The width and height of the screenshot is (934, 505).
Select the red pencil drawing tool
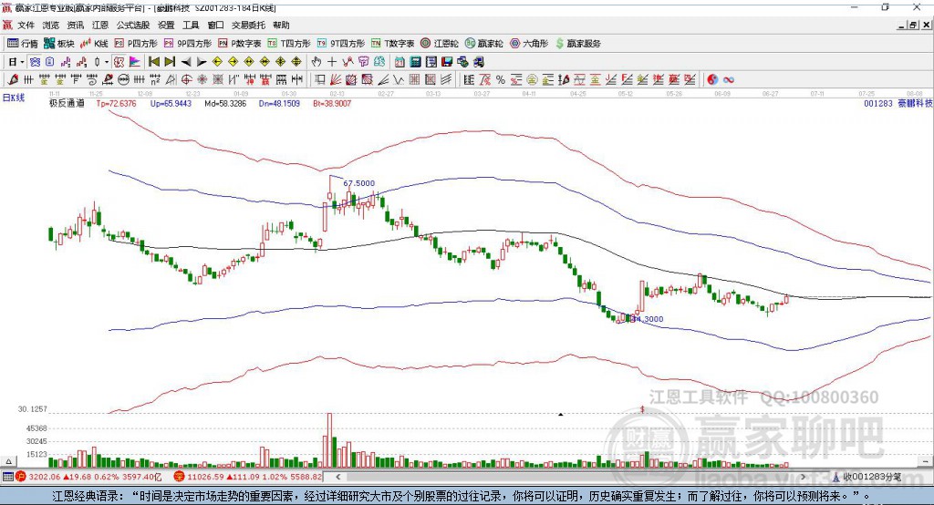[x=13, y=79]
